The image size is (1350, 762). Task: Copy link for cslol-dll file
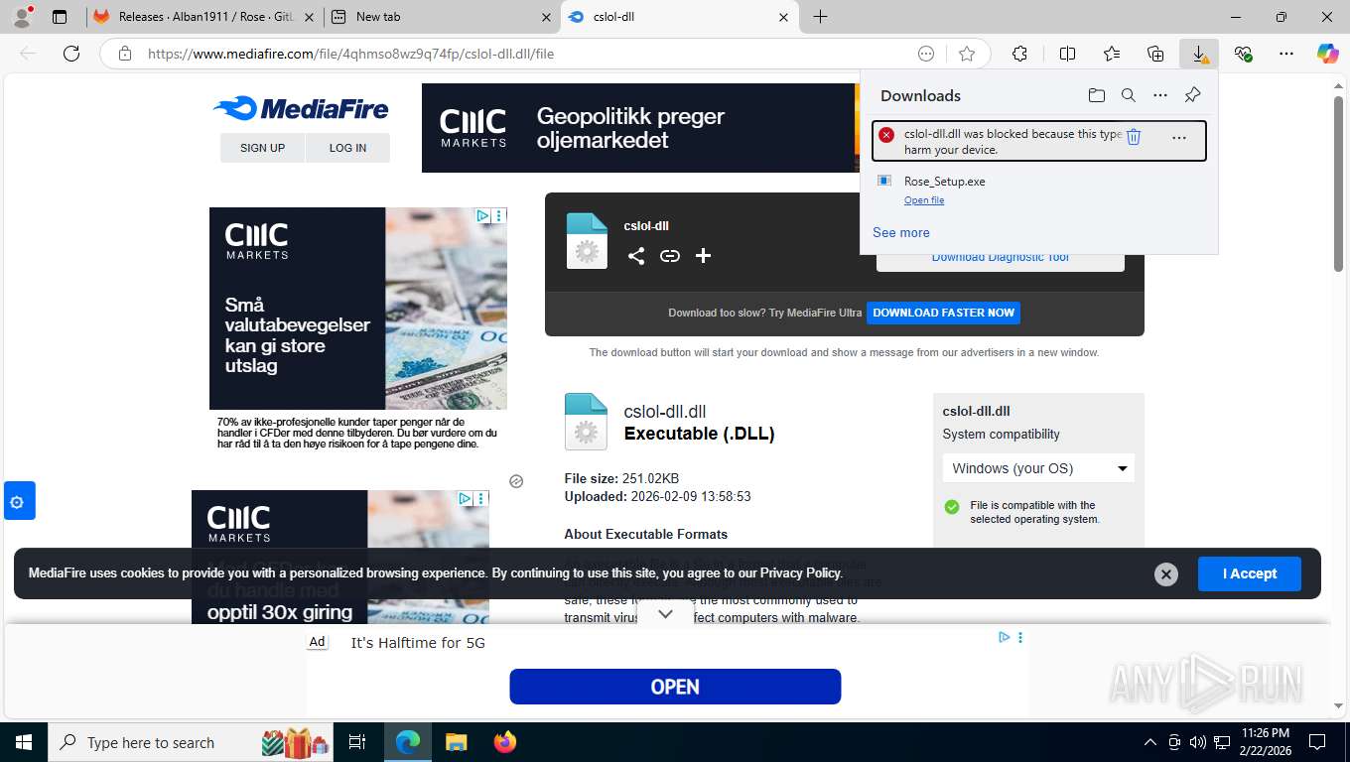(670, 256)
